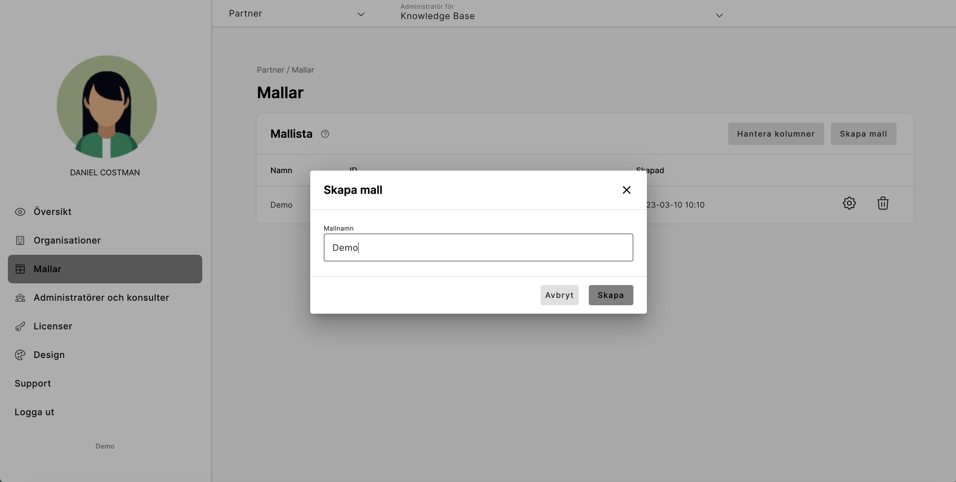This screenshot has width=956, height=482.
Task: Click Daniel Costman's profile avatar
Action: [x=107, y=107]
